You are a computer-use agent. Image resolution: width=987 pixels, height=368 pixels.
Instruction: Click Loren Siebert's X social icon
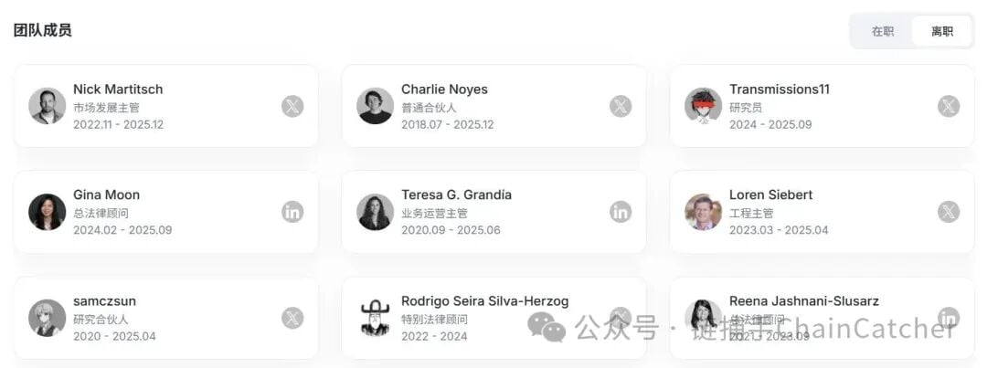949,212
